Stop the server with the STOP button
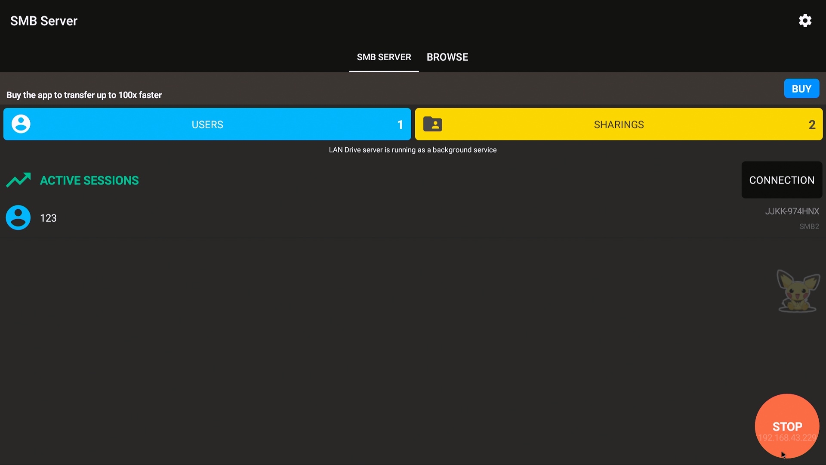This screenshot has width=826, height=465. click(x=787, y=426)
